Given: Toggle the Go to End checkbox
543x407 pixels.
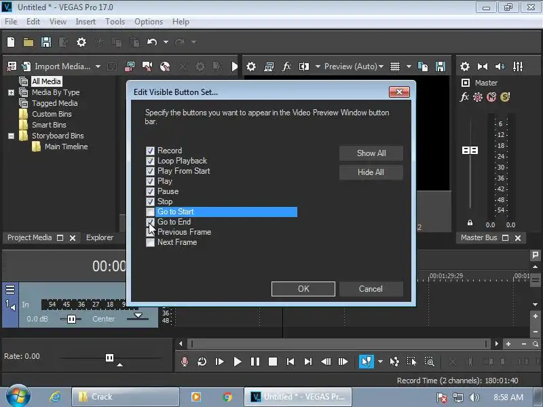Looking at the screenshot, I should (150, 222).
